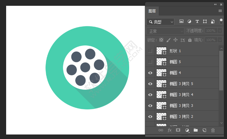Select layer named 椭圆 3 拷贝 2
The height and width of the screenshot is (139, 227).
tap(181, 116)
